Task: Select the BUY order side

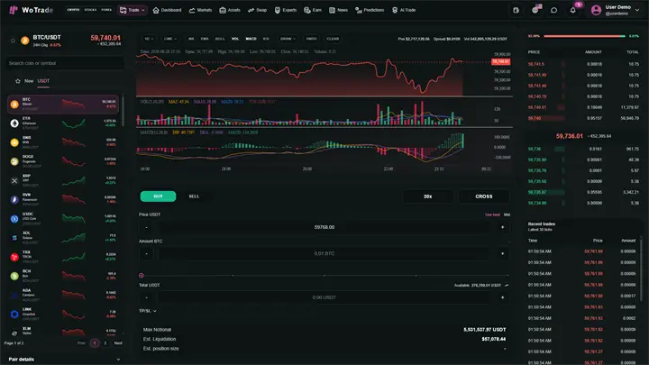Action: (158, 196)
